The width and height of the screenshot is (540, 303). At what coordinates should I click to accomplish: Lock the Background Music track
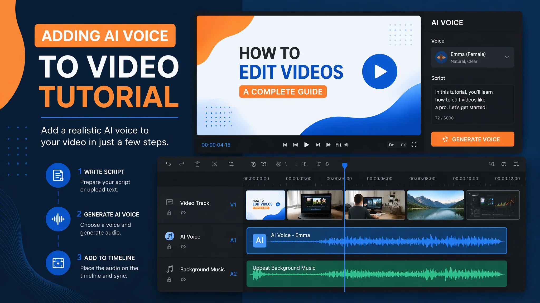tap(169, 280)
